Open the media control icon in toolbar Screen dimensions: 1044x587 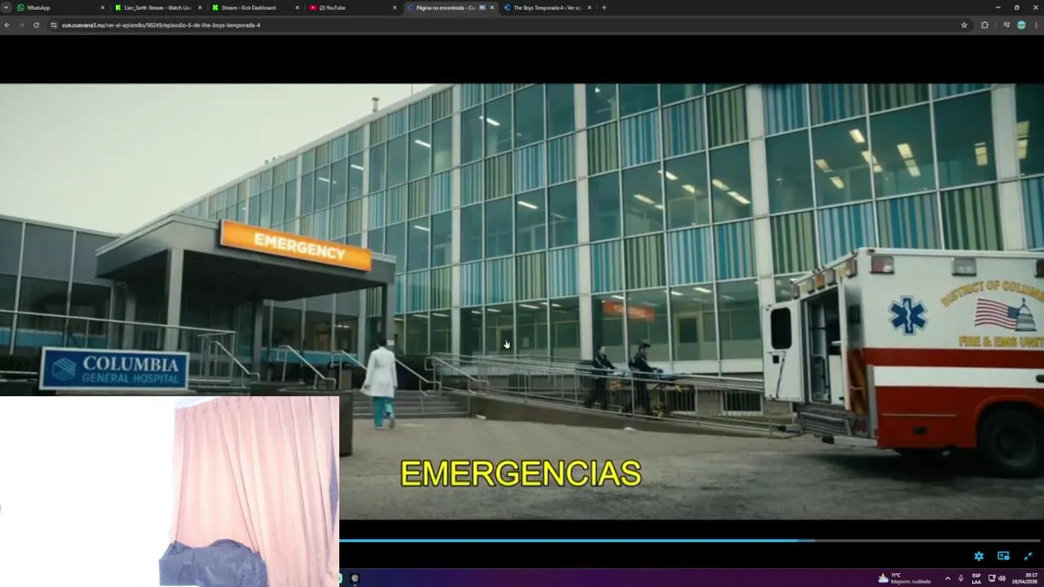[1005, 25]
